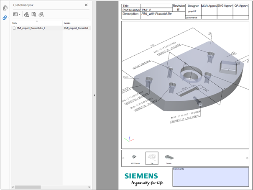
Task: Click the PMI_export_Parasolid description cell
Action: point(77,28)
